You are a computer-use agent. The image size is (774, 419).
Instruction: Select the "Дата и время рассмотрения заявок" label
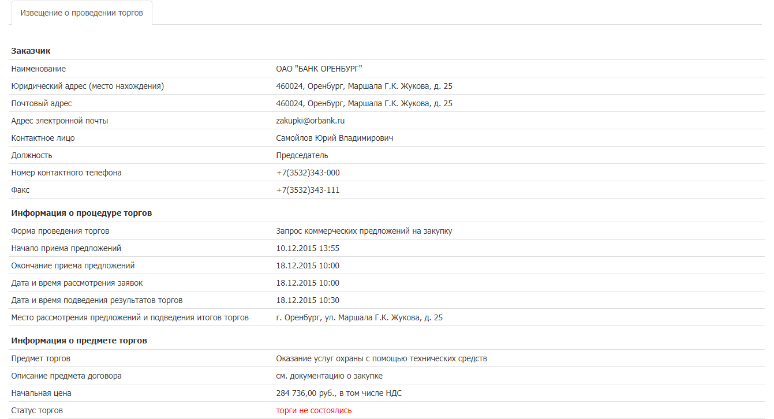(x=77, y=283)
